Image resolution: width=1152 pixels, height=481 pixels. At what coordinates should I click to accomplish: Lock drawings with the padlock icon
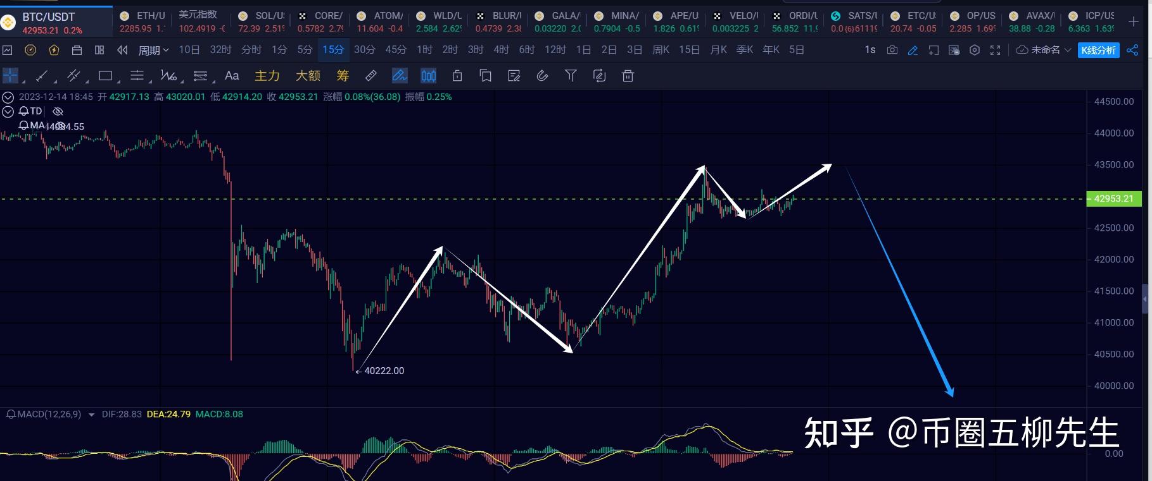point(457,76)
